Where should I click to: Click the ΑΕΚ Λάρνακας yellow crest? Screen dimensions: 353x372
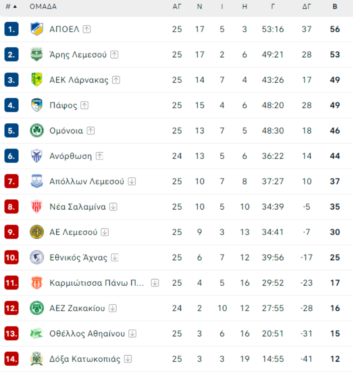point(37,80)
